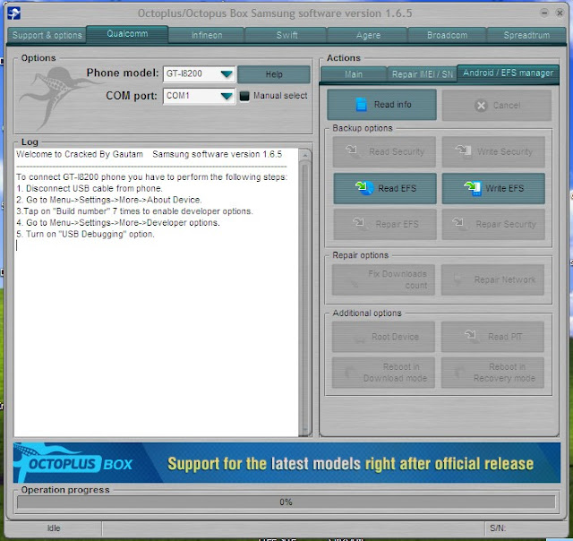Screen dimensions: 573x541
Task: Click the 'Disconnect USB cable from phone' line
Action: [90, 189]
